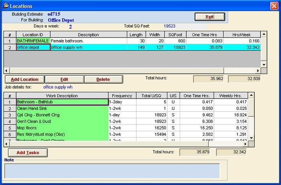Select the BATHRMFEMALE location ID cell
The image size is (281, 185).
(33, 41)
